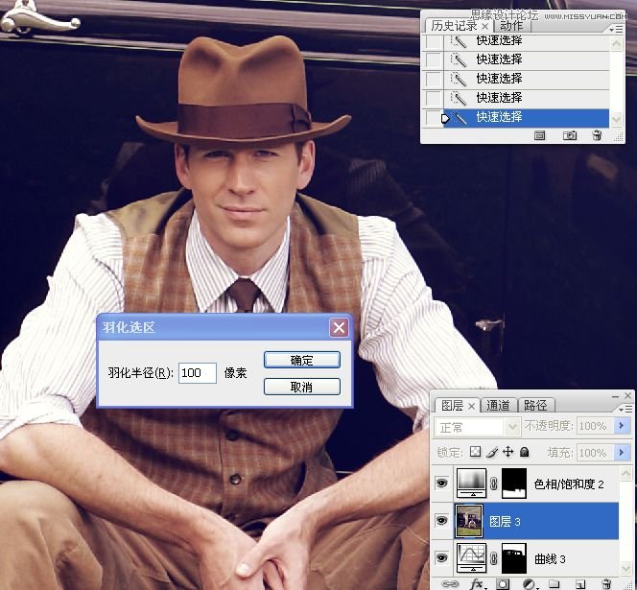The image size is (637, 590).
Task: Select the 色相/饱和度 2 layer mask thumbnail
Action: (515, 484)
